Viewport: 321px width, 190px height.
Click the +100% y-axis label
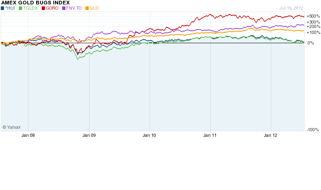pos(313,32)
